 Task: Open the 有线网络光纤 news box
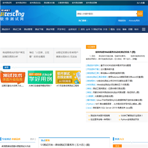14,55
